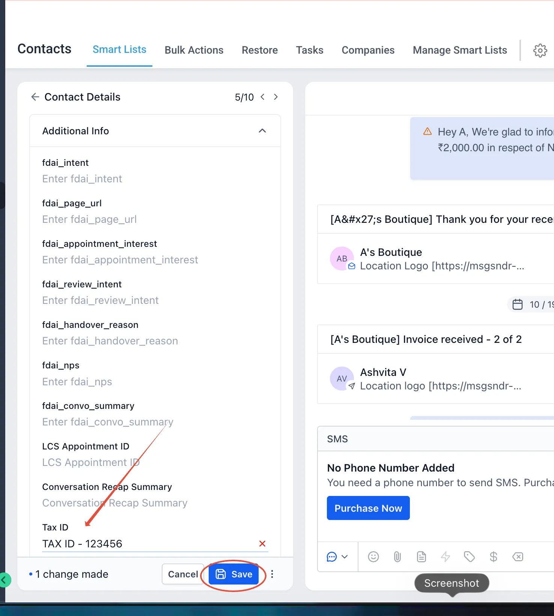This screenshot has width=554, height=616.
Task: Open the message channel dropdown
Action: click(x=337, y=557)
